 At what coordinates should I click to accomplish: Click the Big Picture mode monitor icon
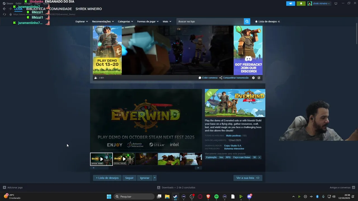pyautogui.click(x=336, y=4)
